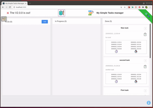Close the My Simple Tasks Manager tab

26,3
